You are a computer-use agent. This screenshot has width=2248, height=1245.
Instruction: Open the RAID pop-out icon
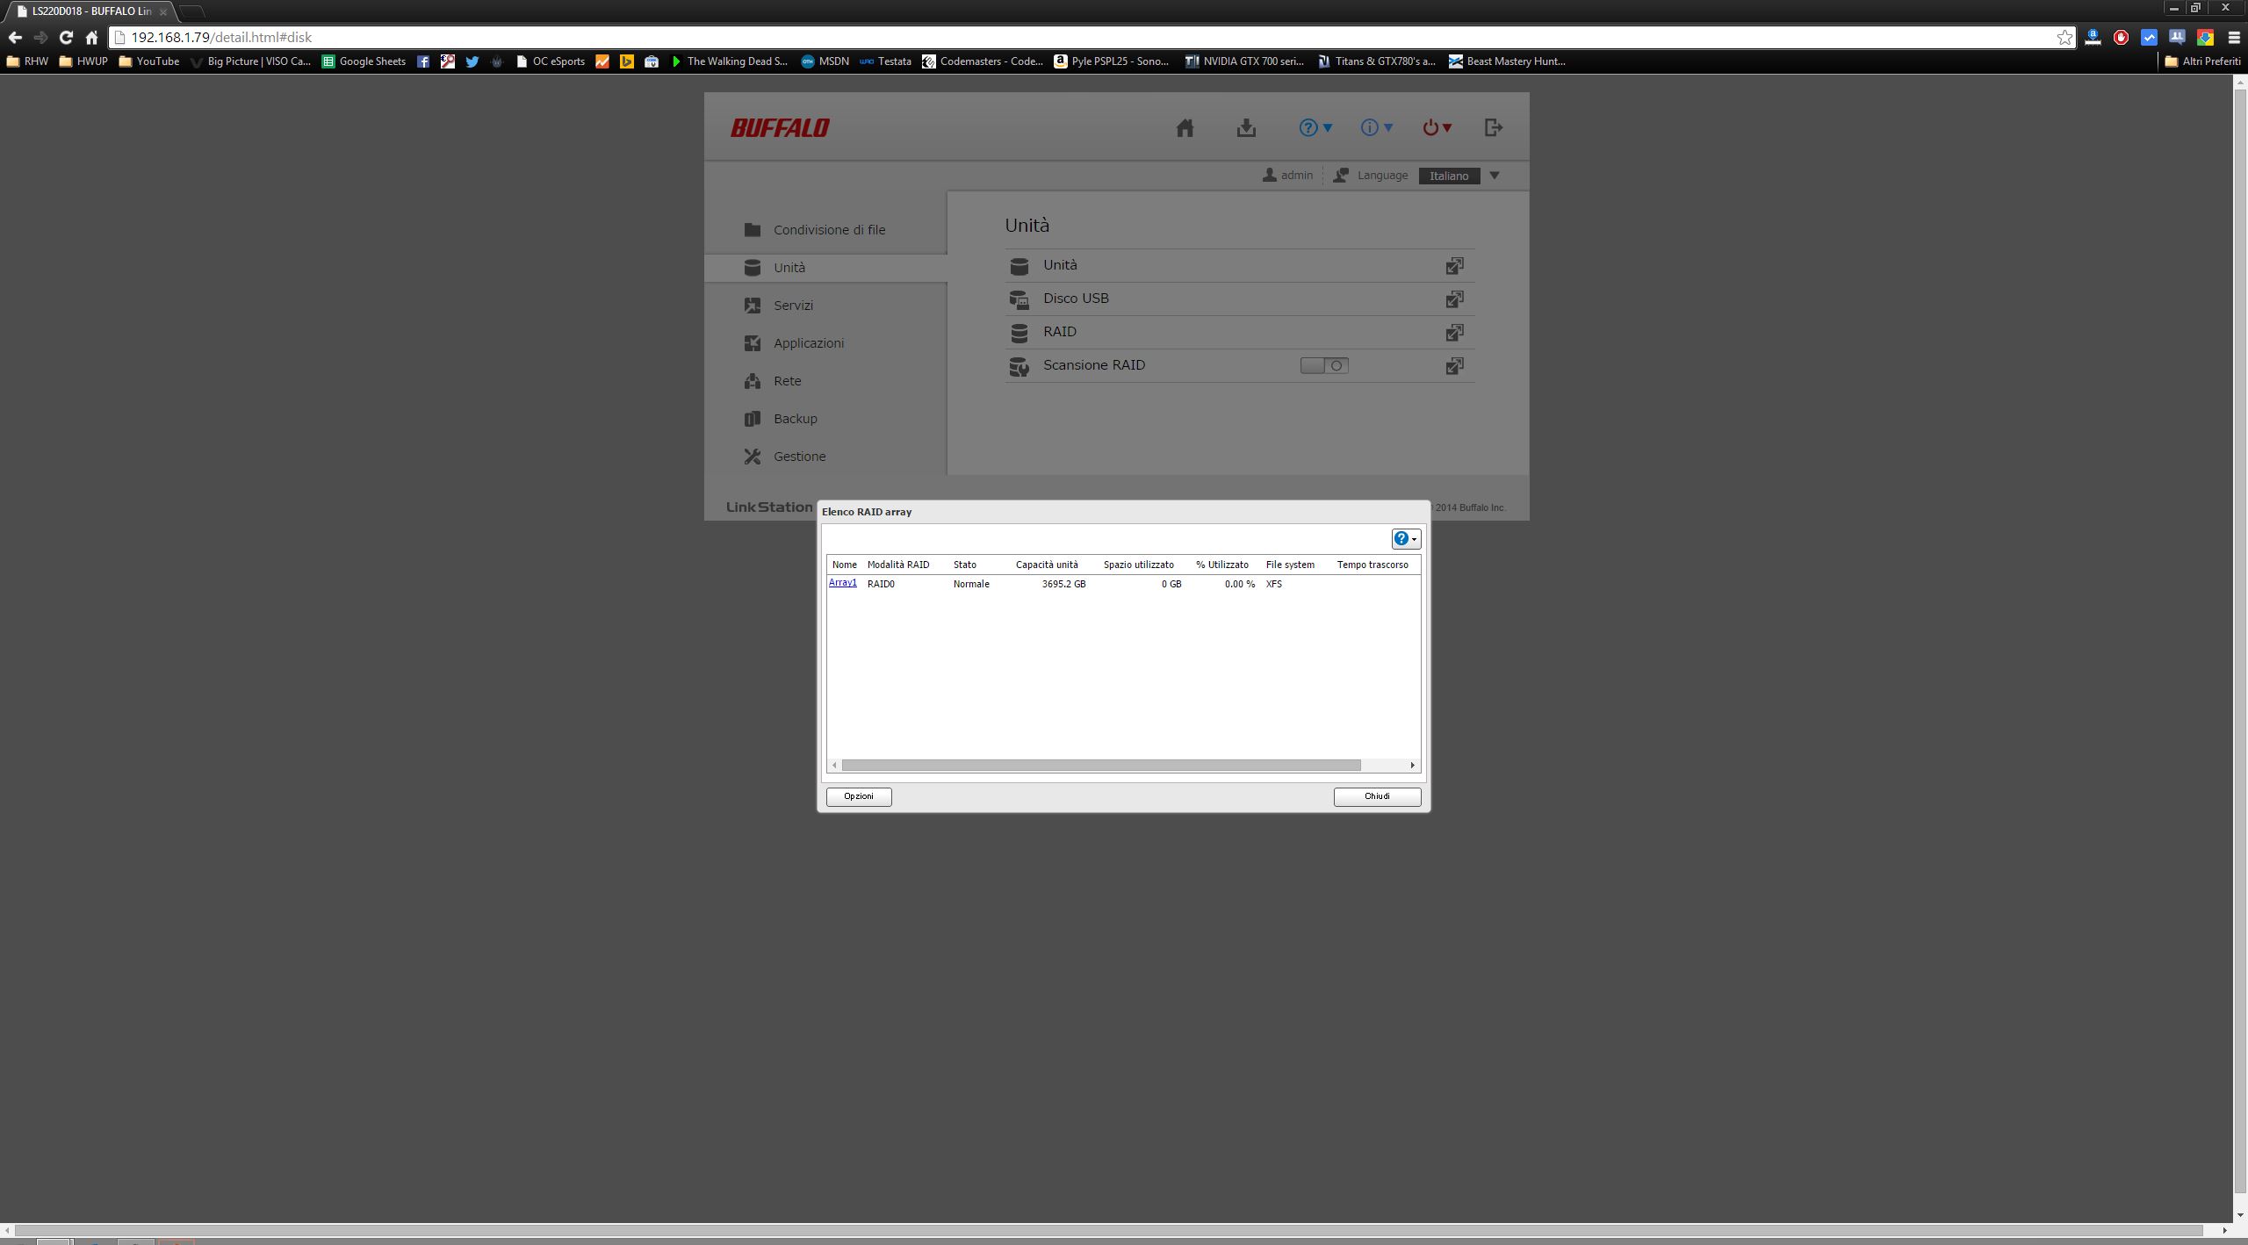[x=1454, y=333]
